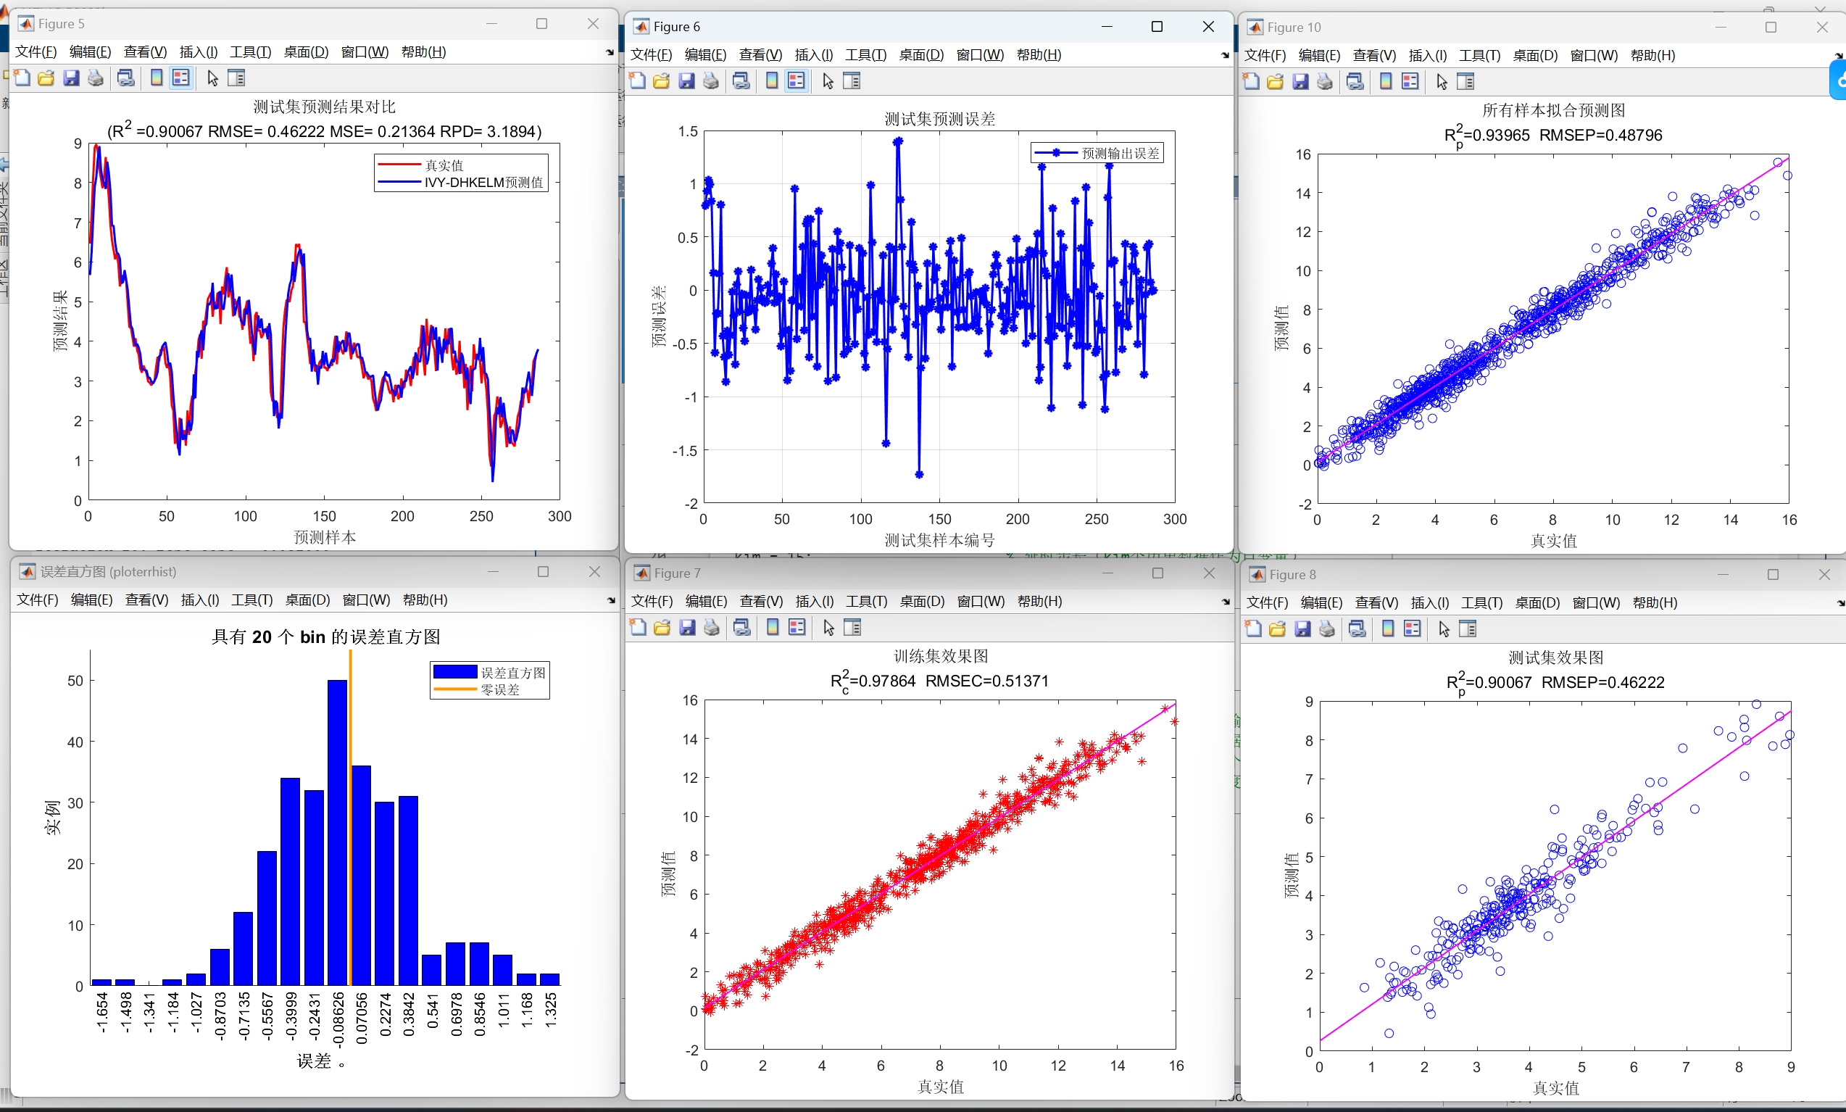1846x1112 pixels.
Task: Expand toolbar dock arrow in Figure 5
Action: coord(609,52)
